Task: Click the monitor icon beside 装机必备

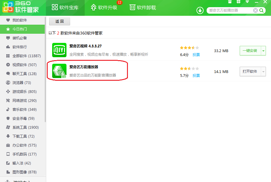Action: [x=8, y=38]
